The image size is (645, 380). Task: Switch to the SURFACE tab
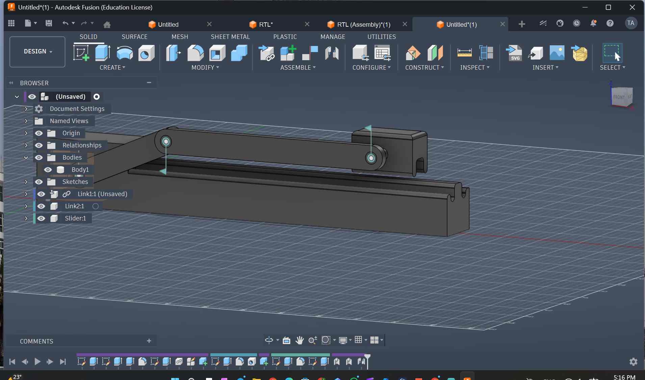134,37
